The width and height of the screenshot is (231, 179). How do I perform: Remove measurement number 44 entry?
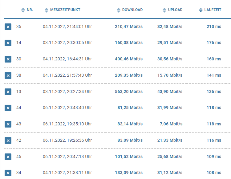tap(8, 108)
